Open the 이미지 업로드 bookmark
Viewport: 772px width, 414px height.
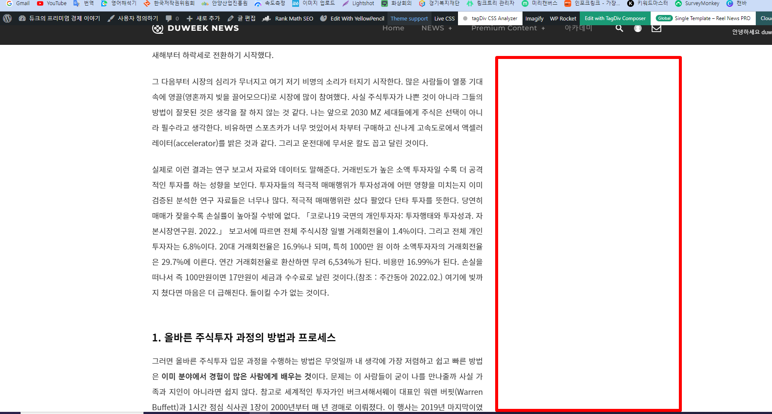click(x=314, y=3)
